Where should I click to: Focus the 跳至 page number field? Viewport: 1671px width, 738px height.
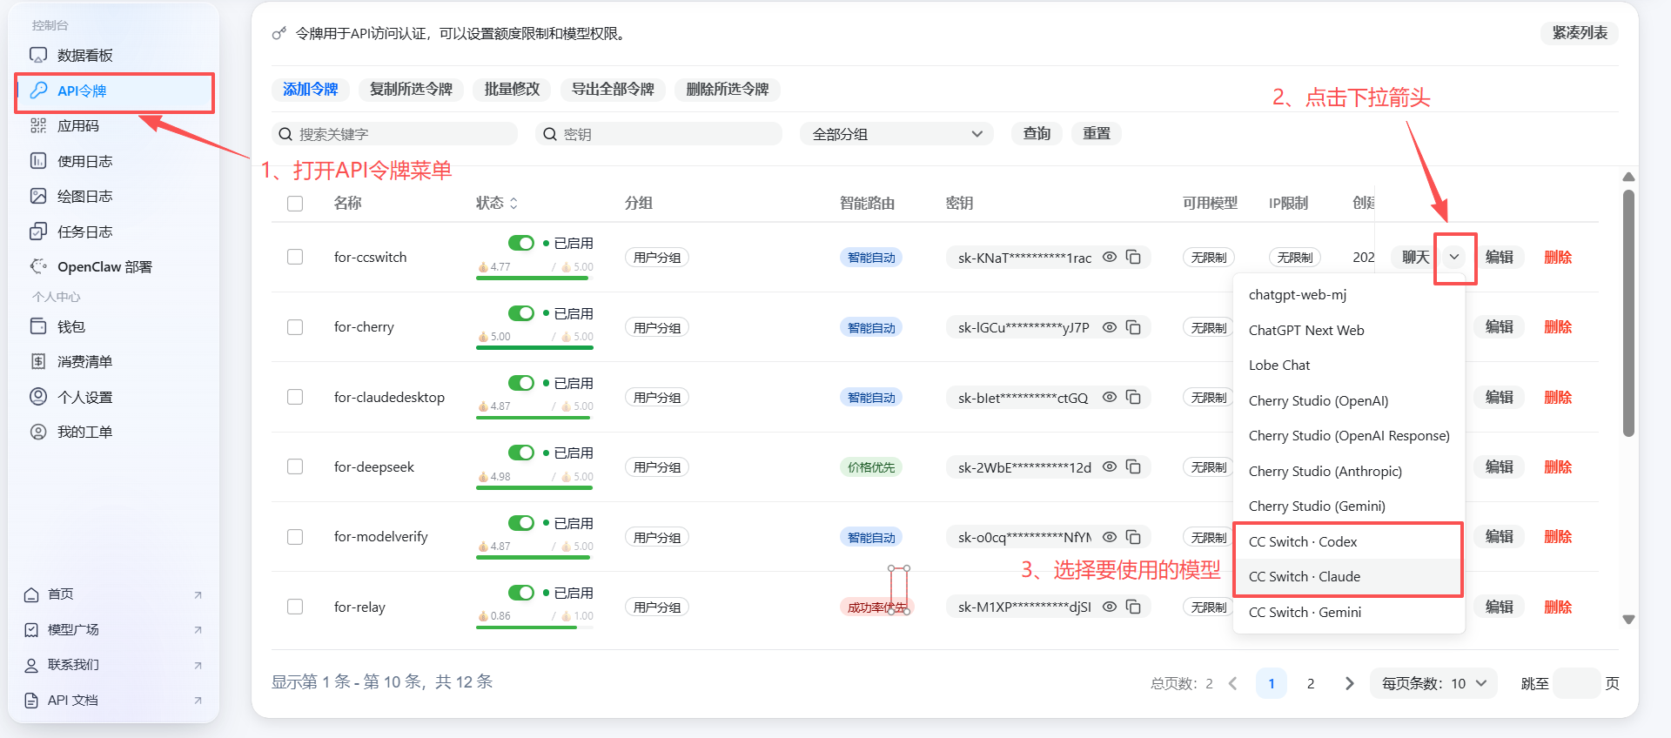[x=1577, y=683]
